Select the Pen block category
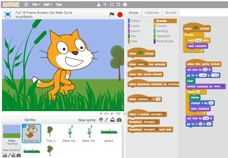 [x=132, y=36]
